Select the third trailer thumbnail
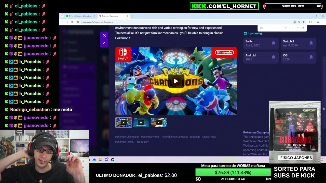The image size is (326, 183). [158, 123]
